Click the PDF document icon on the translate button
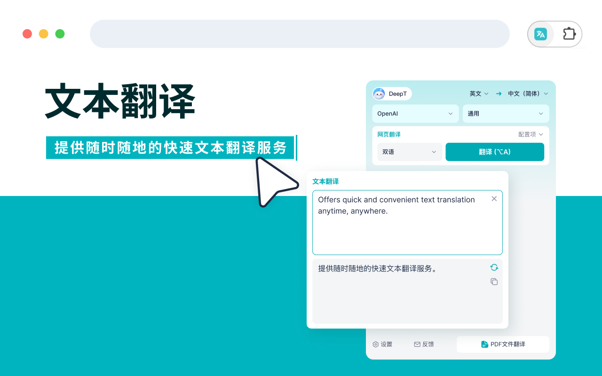602x376 pixels. tap(484, 344)
